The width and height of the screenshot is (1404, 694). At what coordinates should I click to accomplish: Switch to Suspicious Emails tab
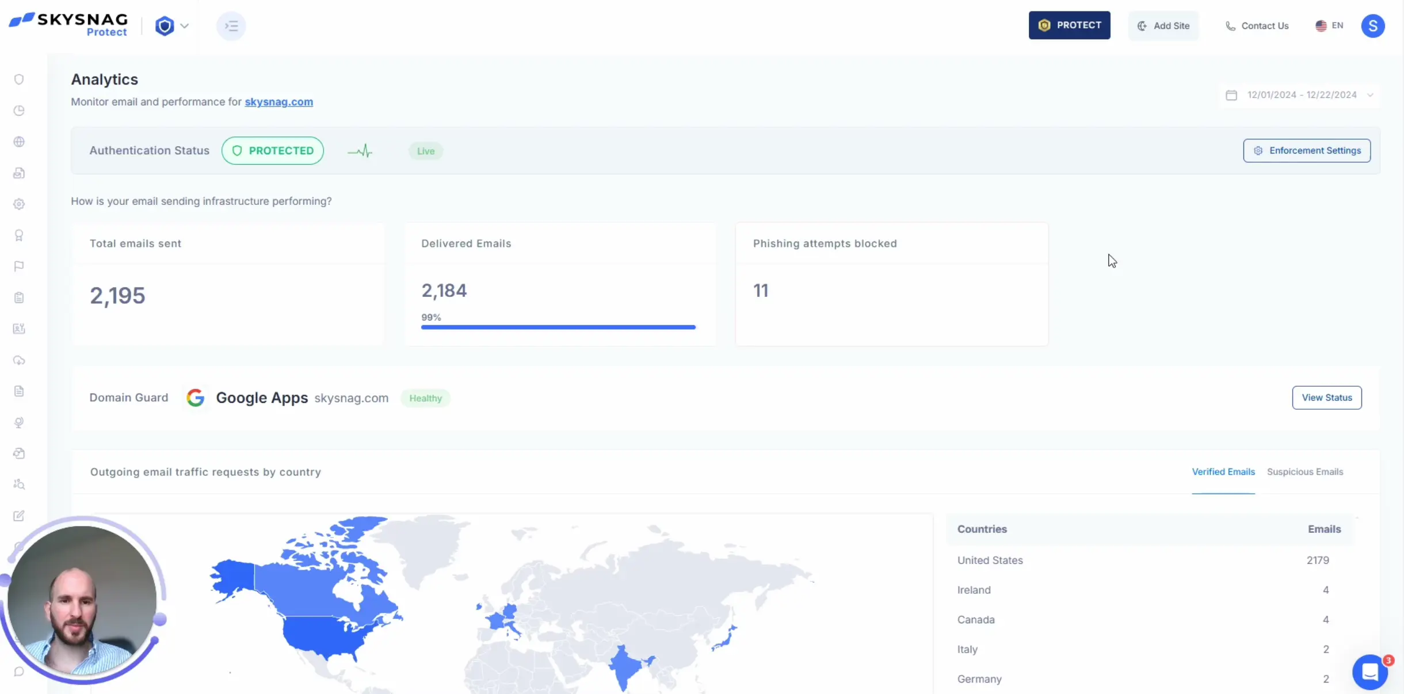click(1306, 472)
